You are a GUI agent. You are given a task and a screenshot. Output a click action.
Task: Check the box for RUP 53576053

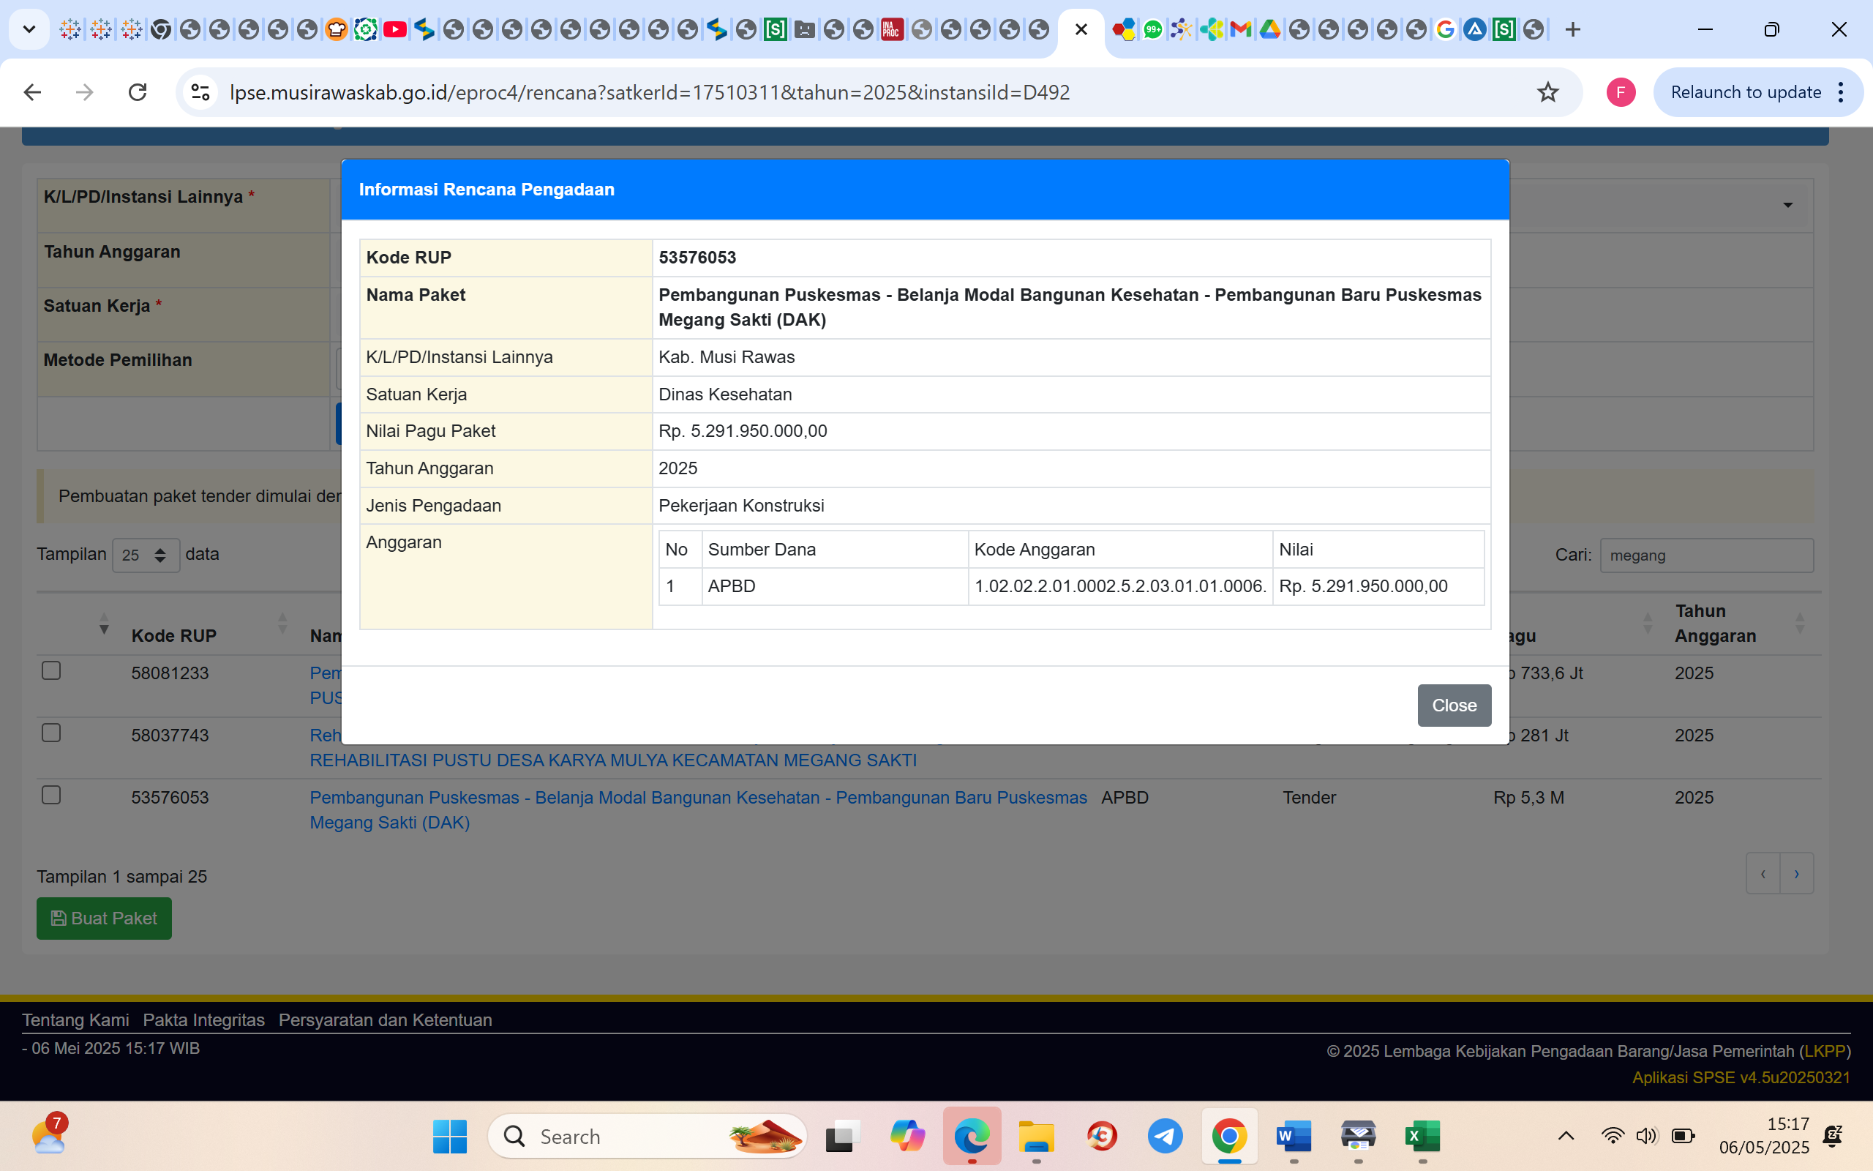51,796
